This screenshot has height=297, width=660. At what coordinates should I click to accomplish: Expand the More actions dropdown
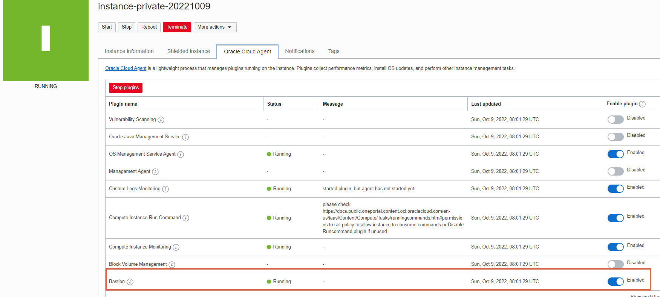coord(215,27)
